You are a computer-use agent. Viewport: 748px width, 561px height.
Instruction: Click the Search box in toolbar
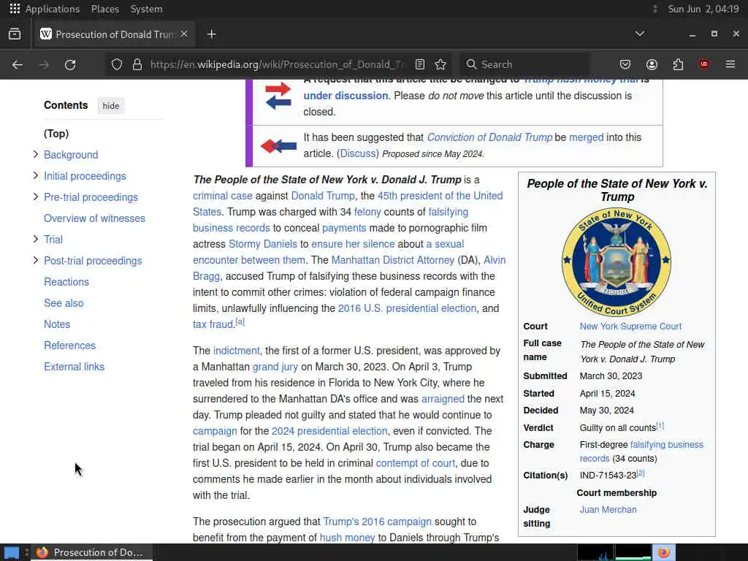pos(524,64)
